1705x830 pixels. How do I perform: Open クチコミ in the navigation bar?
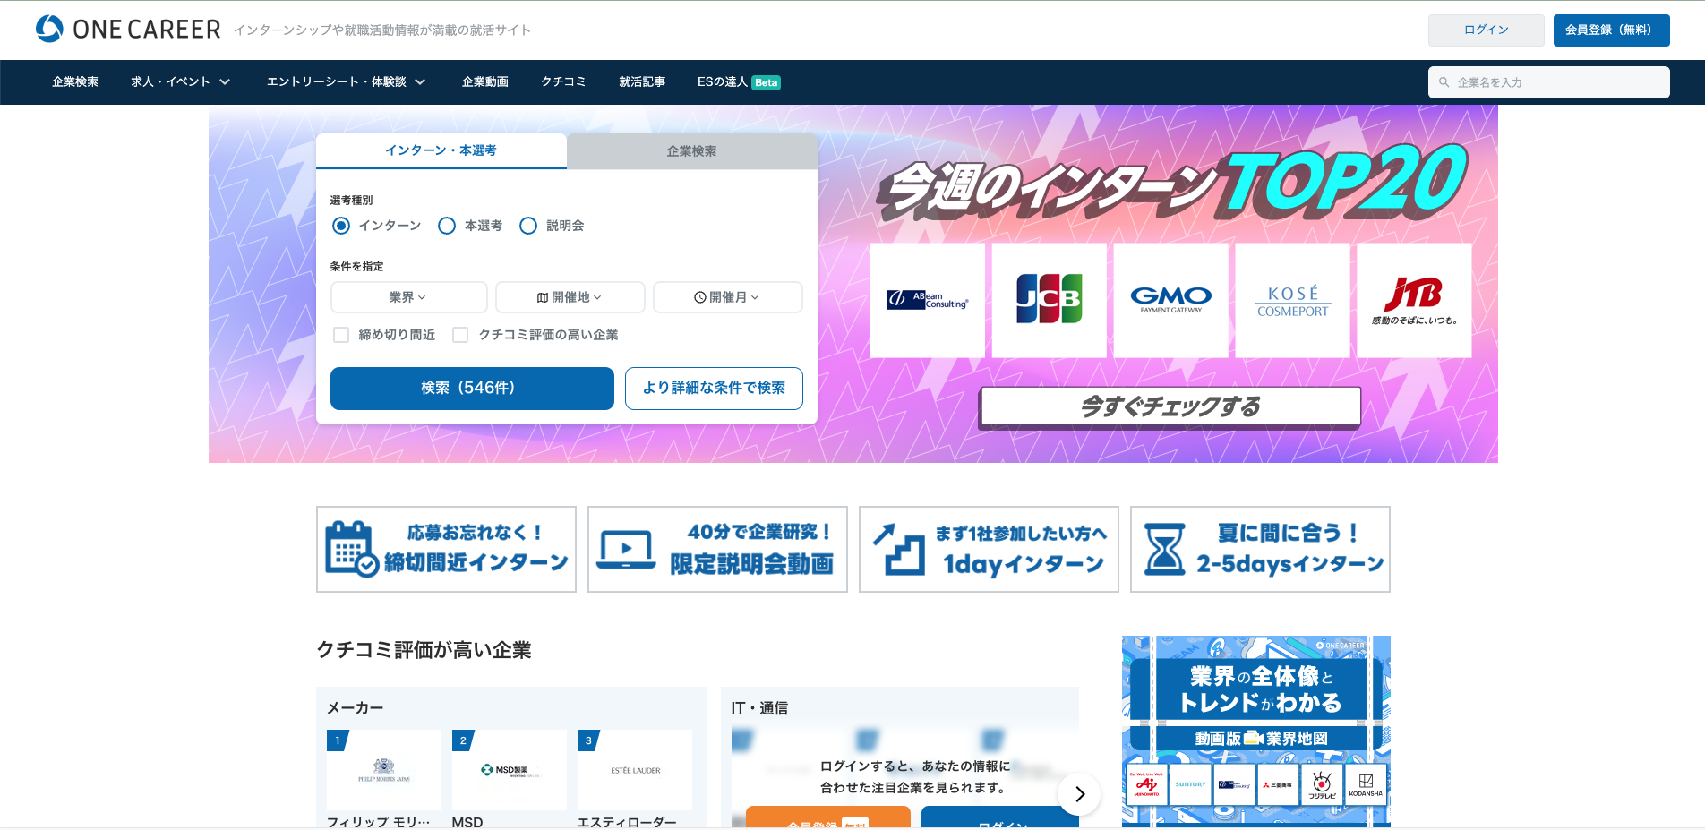coord(563,82)
